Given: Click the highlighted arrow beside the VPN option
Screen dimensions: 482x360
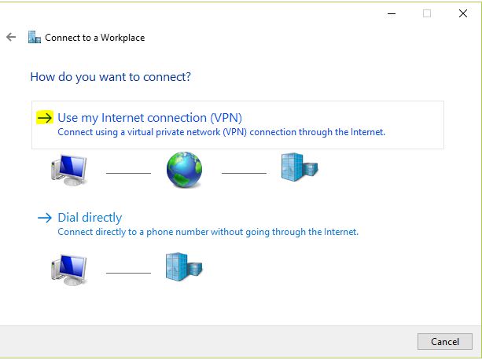Looking at the screenshot, I should pos(45,118).
